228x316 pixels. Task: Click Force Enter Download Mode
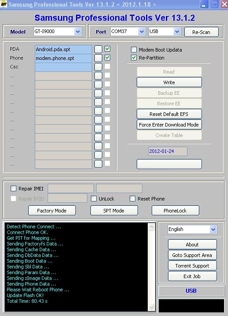pos(169,125)
